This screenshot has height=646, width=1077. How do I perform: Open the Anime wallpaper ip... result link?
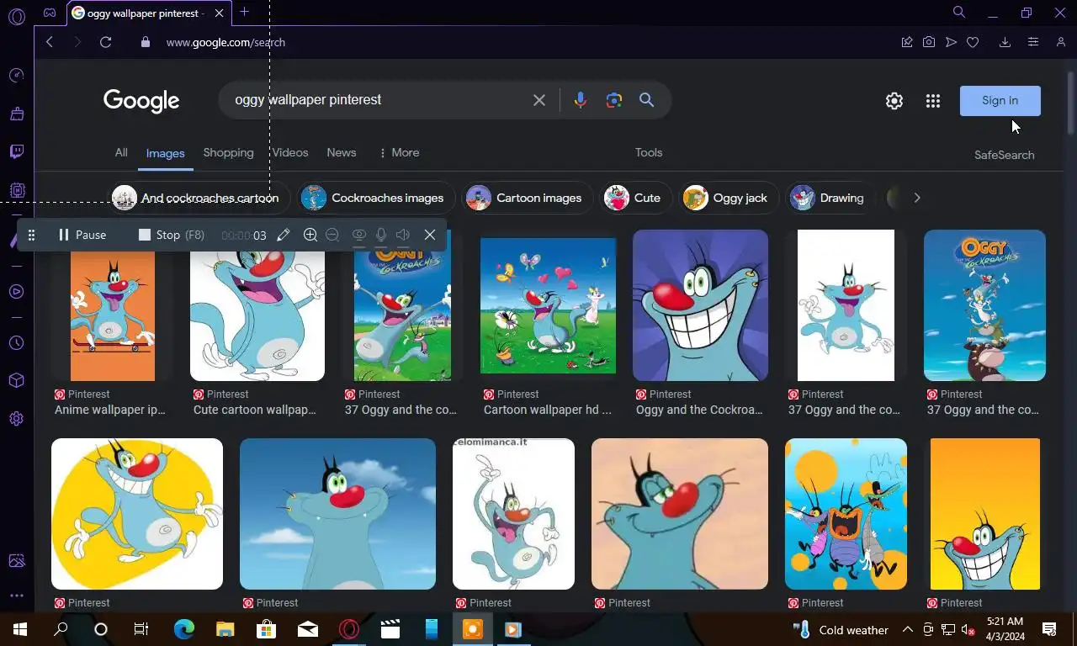[x=110, y=410]
